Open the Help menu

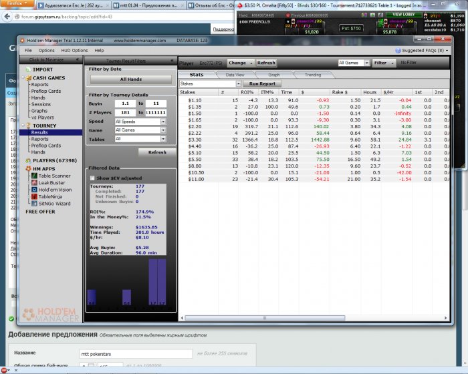(99, 50)
